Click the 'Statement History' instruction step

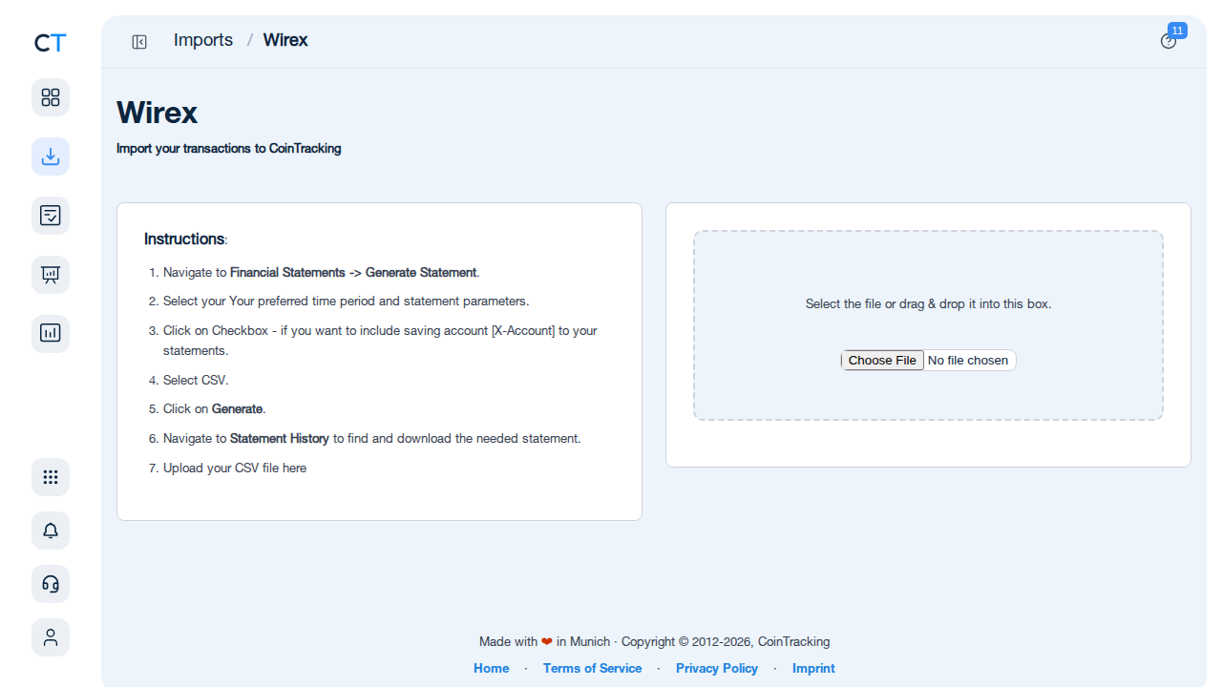pyautogui.click(x=372, y=439)
